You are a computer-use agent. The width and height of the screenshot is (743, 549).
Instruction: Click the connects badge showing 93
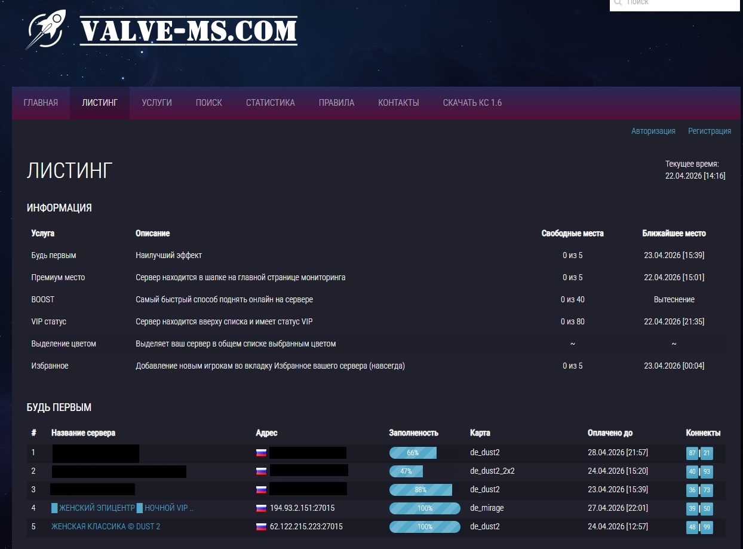(x=707, y=472)
